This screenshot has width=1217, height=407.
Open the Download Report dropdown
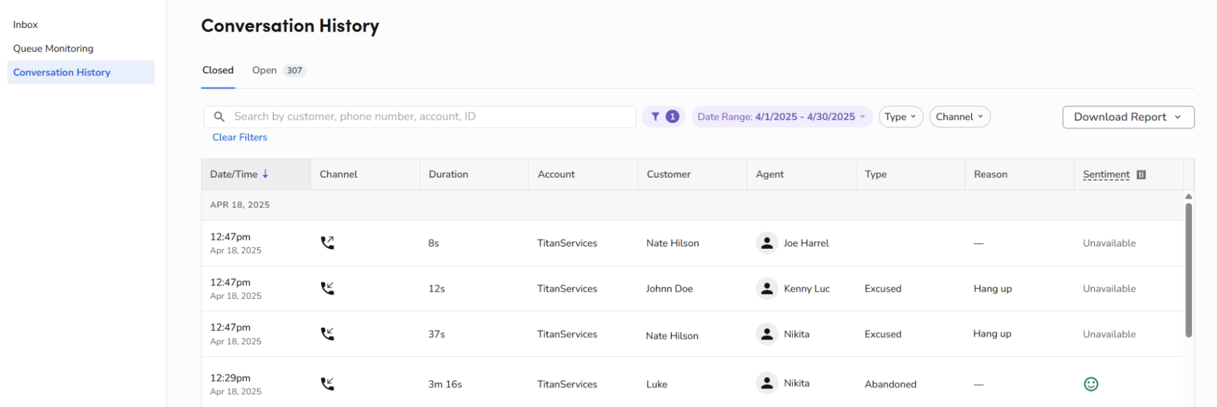tap(1128, 117)
